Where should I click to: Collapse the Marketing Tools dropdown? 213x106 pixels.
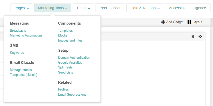(x=52, y=8)
